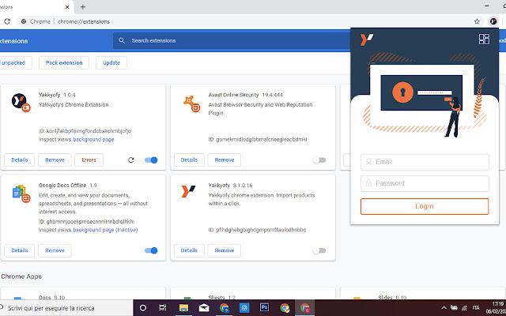Click the Yakkyofy extension icon in toolbar

point(492,21)
